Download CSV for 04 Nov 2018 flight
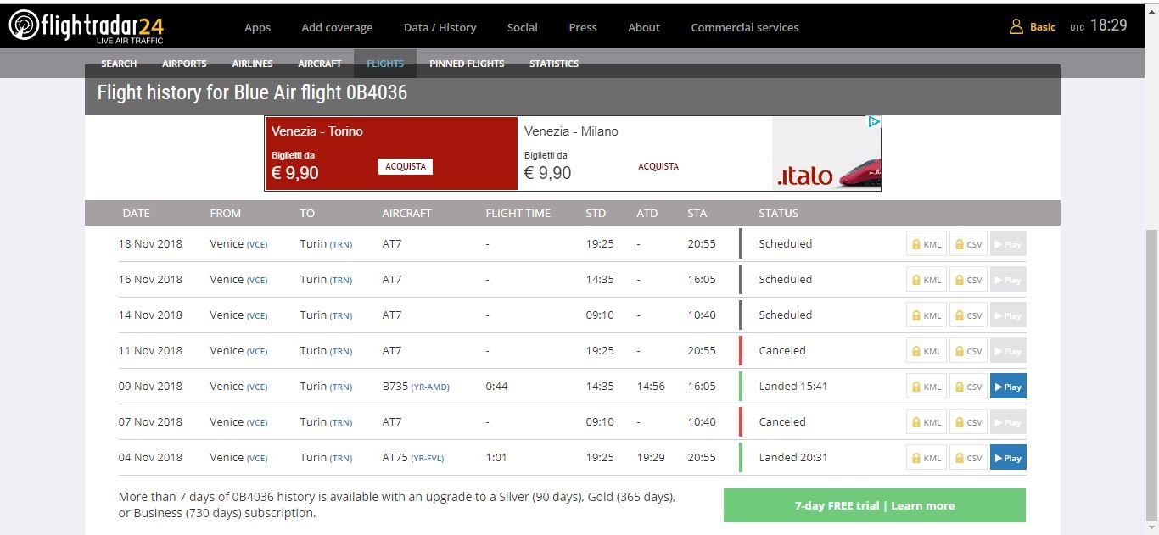The image size is (1159, 535). point(968,458)
